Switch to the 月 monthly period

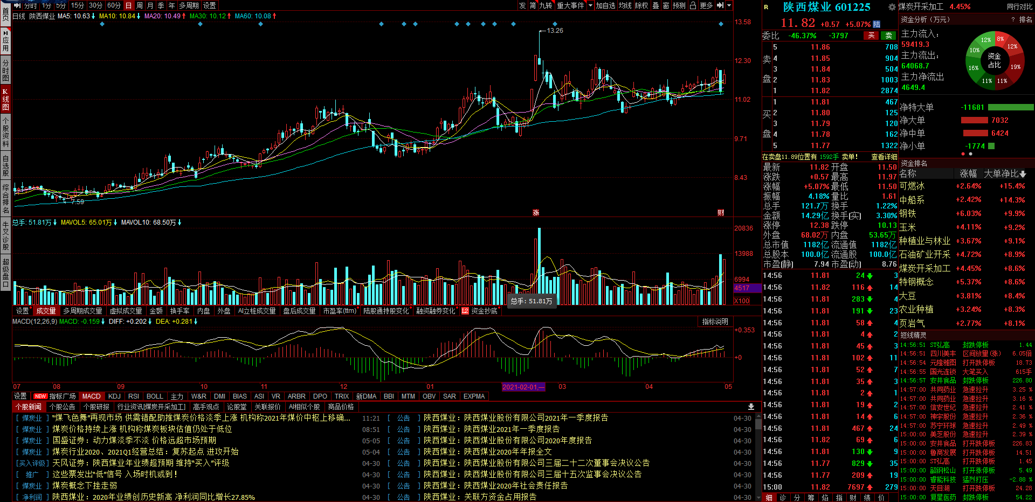click(150, 5)
